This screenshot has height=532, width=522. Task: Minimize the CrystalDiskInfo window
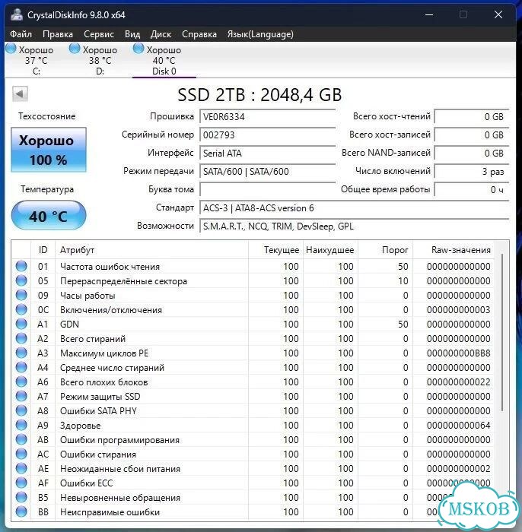coord(429,15)
